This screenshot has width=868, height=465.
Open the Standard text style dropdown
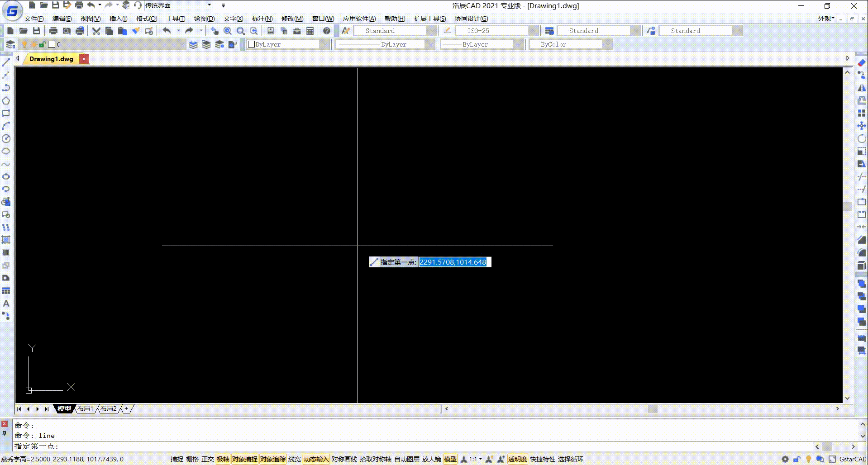coord(395,31)
